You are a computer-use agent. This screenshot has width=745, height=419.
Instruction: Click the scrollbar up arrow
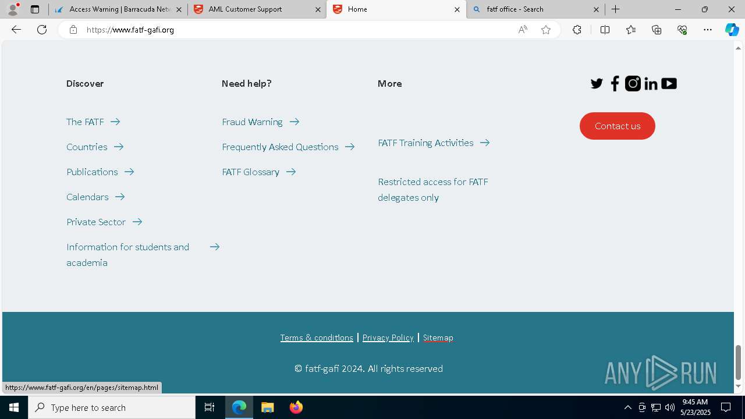738,48
